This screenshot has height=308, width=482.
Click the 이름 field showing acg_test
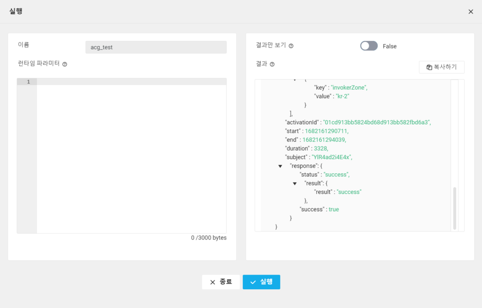(155, 47)
